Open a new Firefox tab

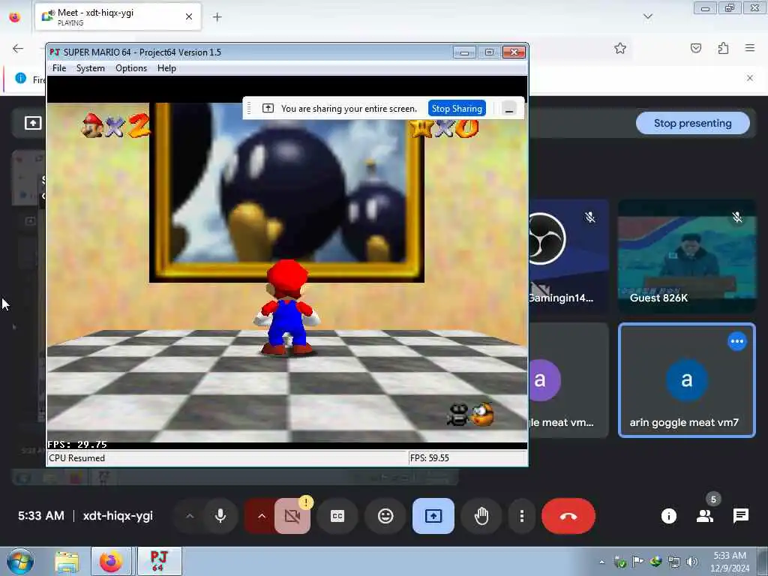pos(217,17)
